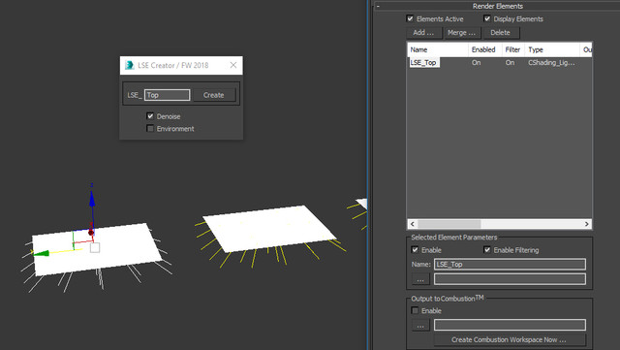
Task: Click the Merge ... button
Action: 461,32
